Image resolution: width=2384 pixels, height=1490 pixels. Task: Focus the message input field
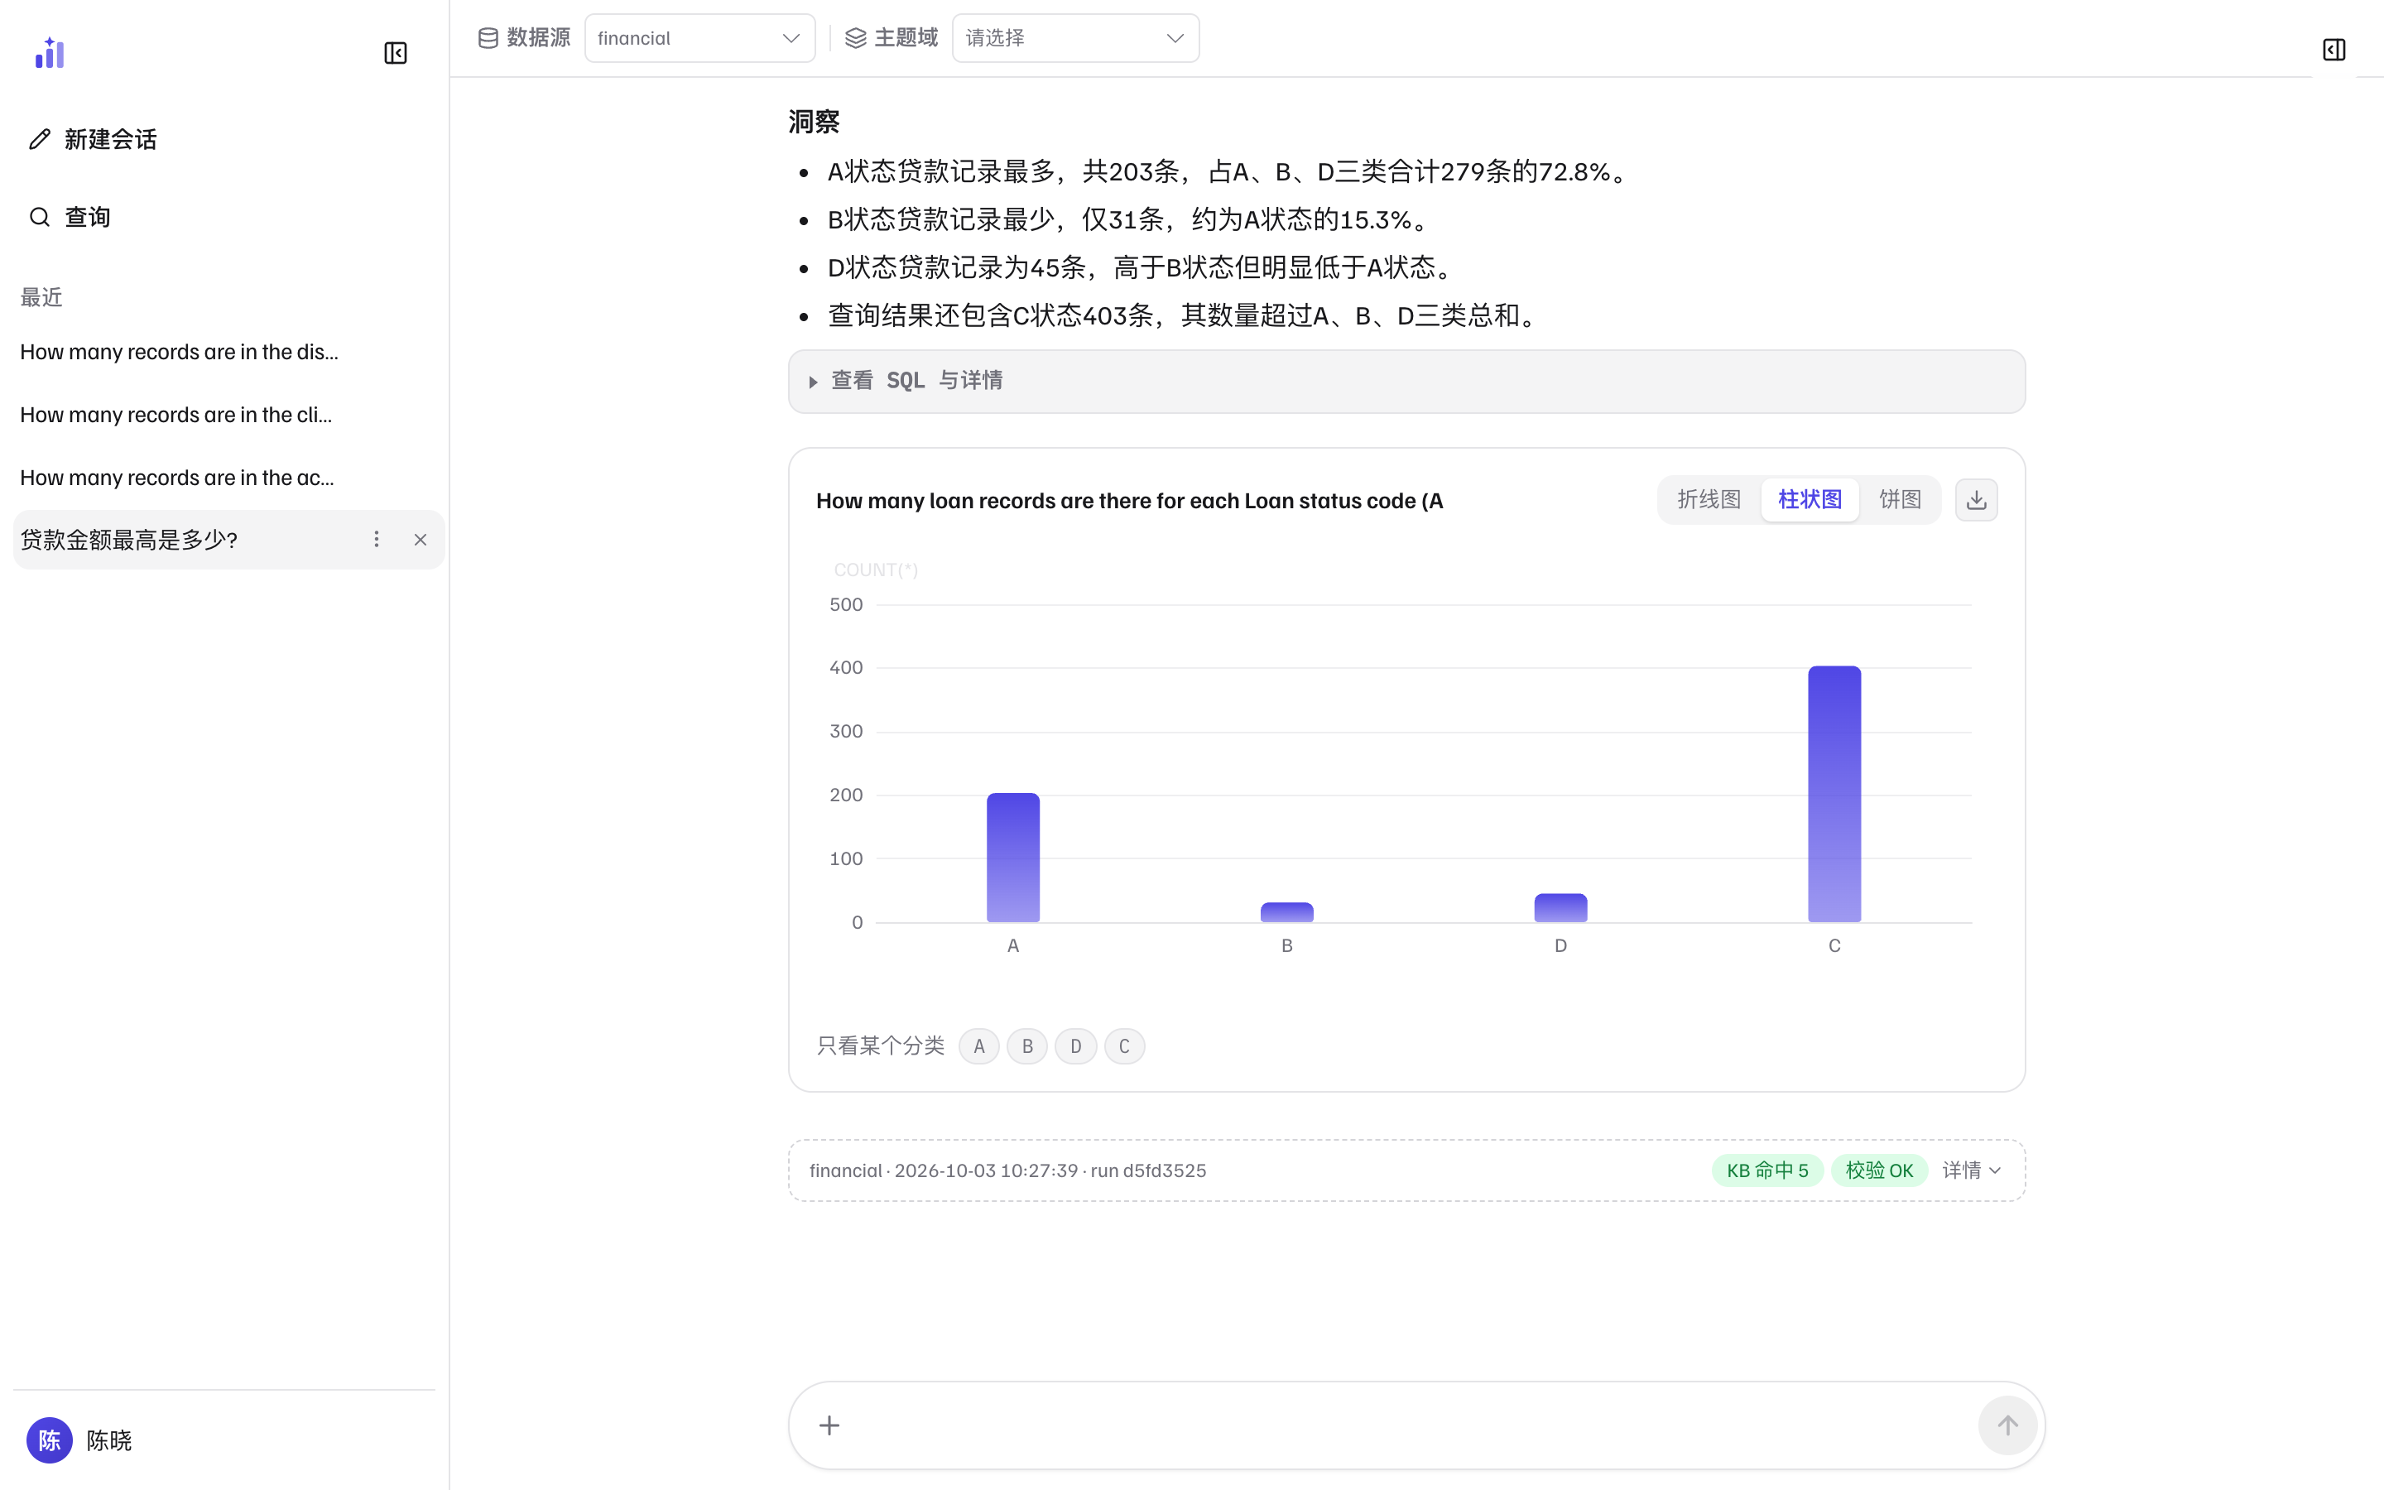point(1409,1425)
